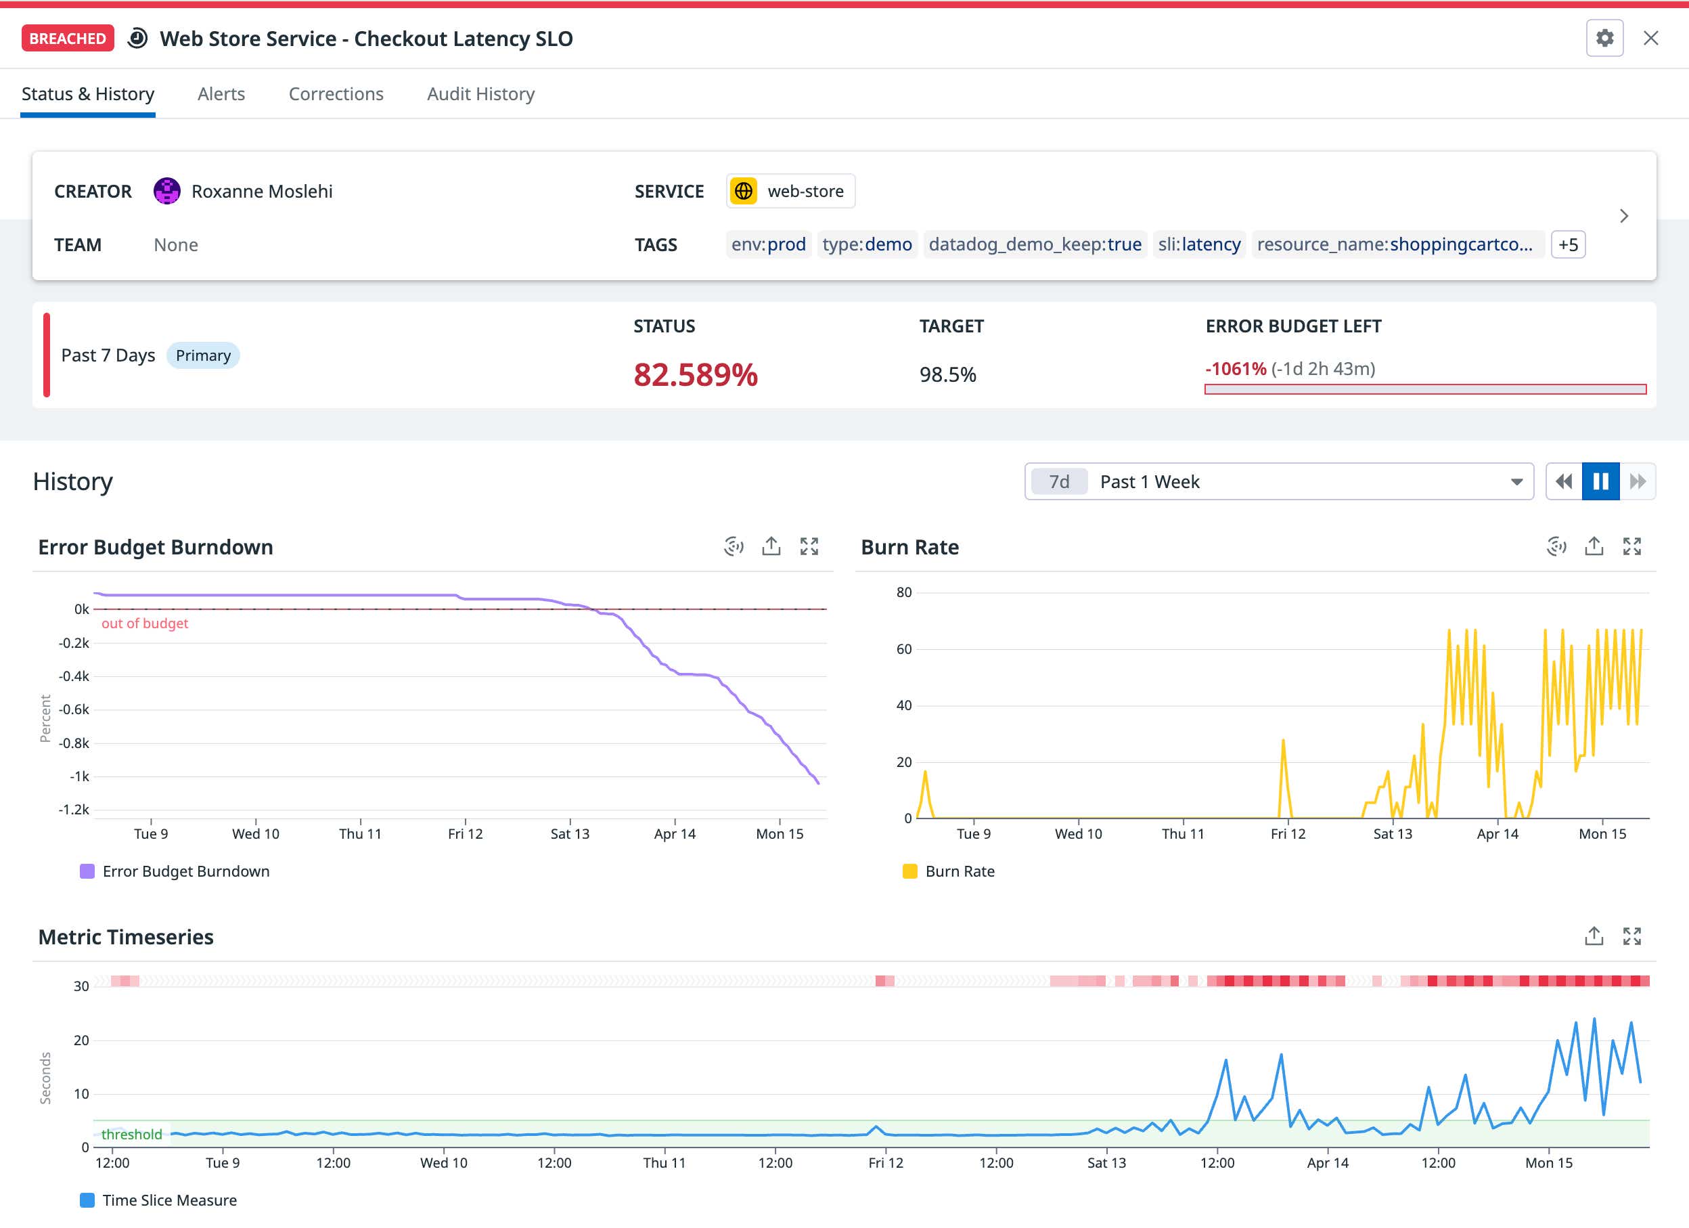The image size is (1689, 1228).
Task: Click the sli:latency tag
Action: pyautogui.click(x=1199, y=244)
